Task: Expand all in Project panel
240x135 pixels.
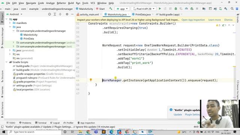Action: click(x=55, y=14)
